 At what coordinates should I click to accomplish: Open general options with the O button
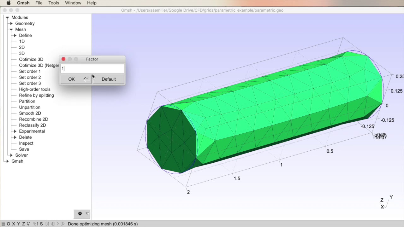[x=9, y=224]
